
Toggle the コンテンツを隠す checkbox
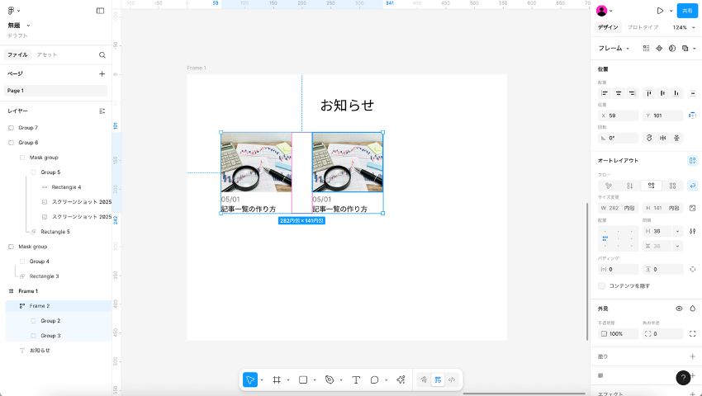pos(602,286)
